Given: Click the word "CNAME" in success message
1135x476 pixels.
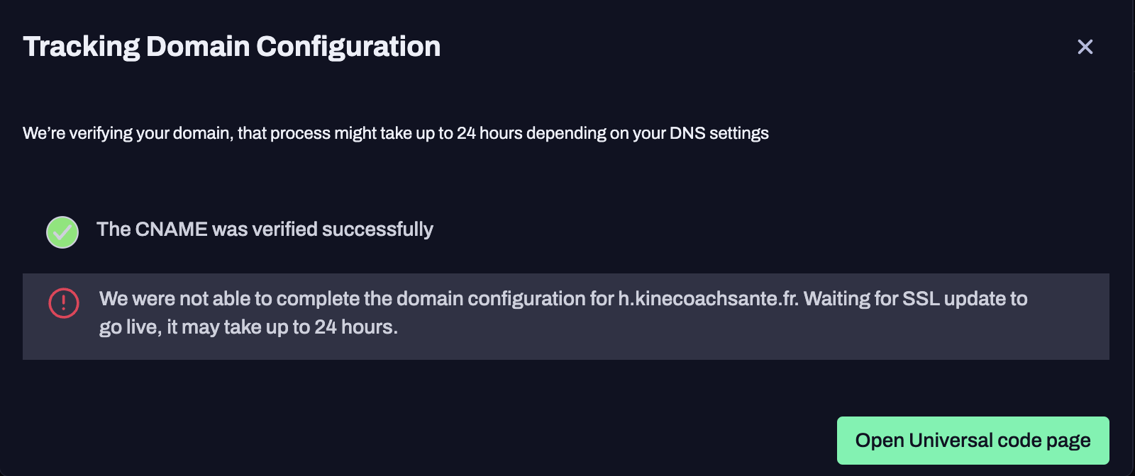Looking at the screenshot, I should [x=171, y=229].
